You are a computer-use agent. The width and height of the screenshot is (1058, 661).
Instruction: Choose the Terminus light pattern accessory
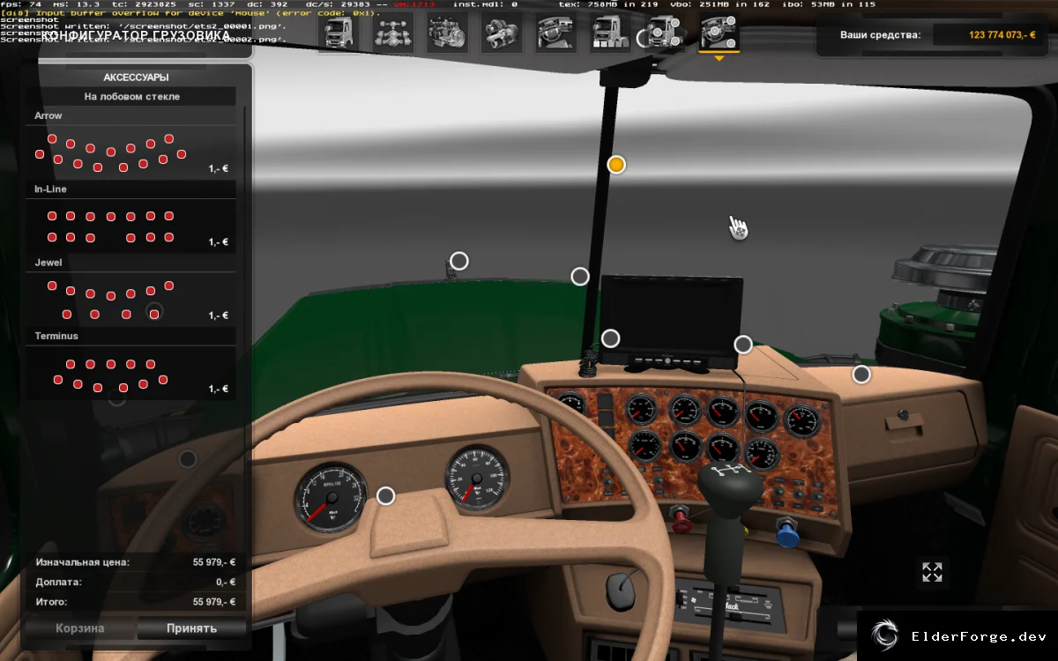click(x=131, y=364)
